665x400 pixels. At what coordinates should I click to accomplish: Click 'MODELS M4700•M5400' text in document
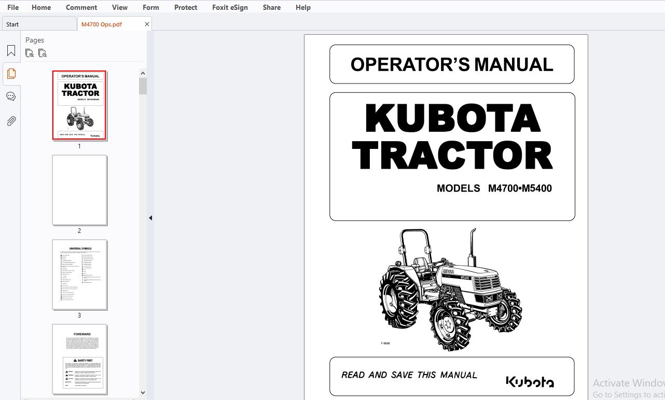(x=494, y=188)
